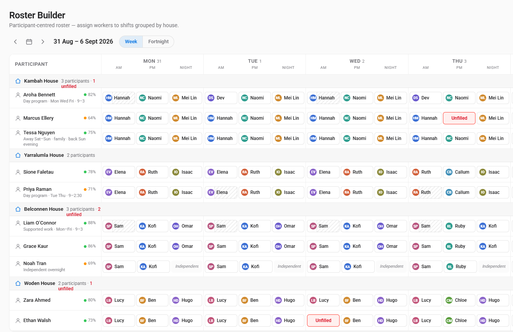Open Zara Ahmed's Thursday PM Chloe shift
Image resolution: width=513 pixels, height=332 pixels.
click(459, 300)
